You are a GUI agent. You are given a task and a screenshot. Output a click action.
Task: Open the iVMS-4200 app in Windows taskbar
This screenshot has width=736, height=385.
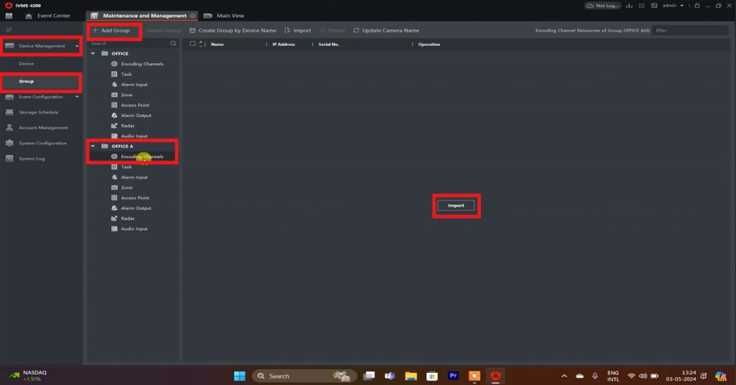[495, 376]
